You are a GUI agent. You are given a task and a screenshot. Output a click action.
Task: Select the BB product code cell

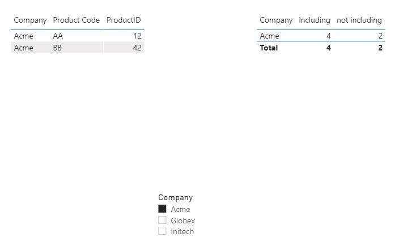(57, 48)
